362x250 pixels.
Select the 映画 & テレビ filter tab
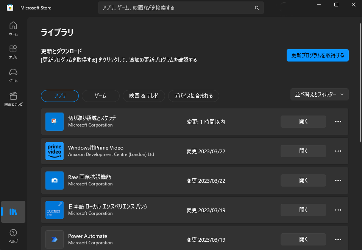(x=144, y=96)
